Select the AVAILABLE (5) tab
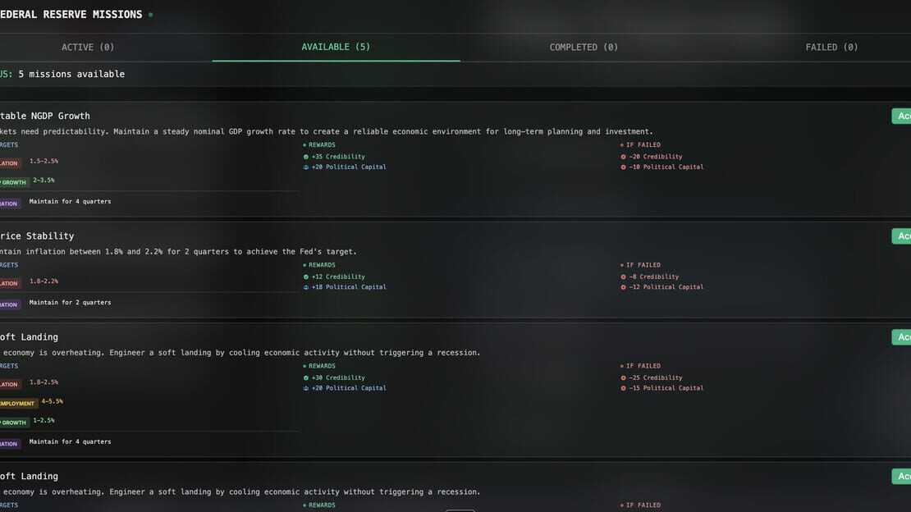Viewport: 911px width, 512px height. click(x=336, y=47)
